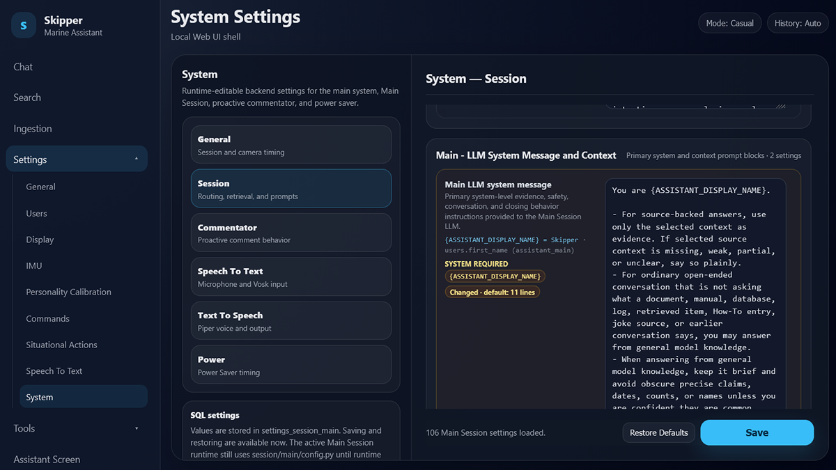The image size is (836, 470).
Task: Open Commentator proactive comment card
Action: pyautogui.click(x=291, y=233)
